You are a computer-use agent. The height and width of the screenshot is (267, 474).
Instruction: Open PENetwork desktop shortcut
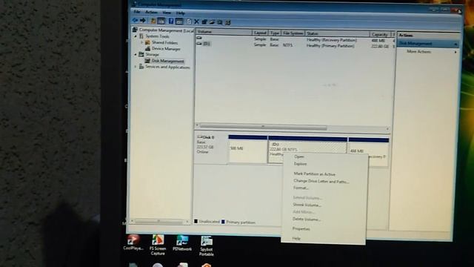click(182, 243)
